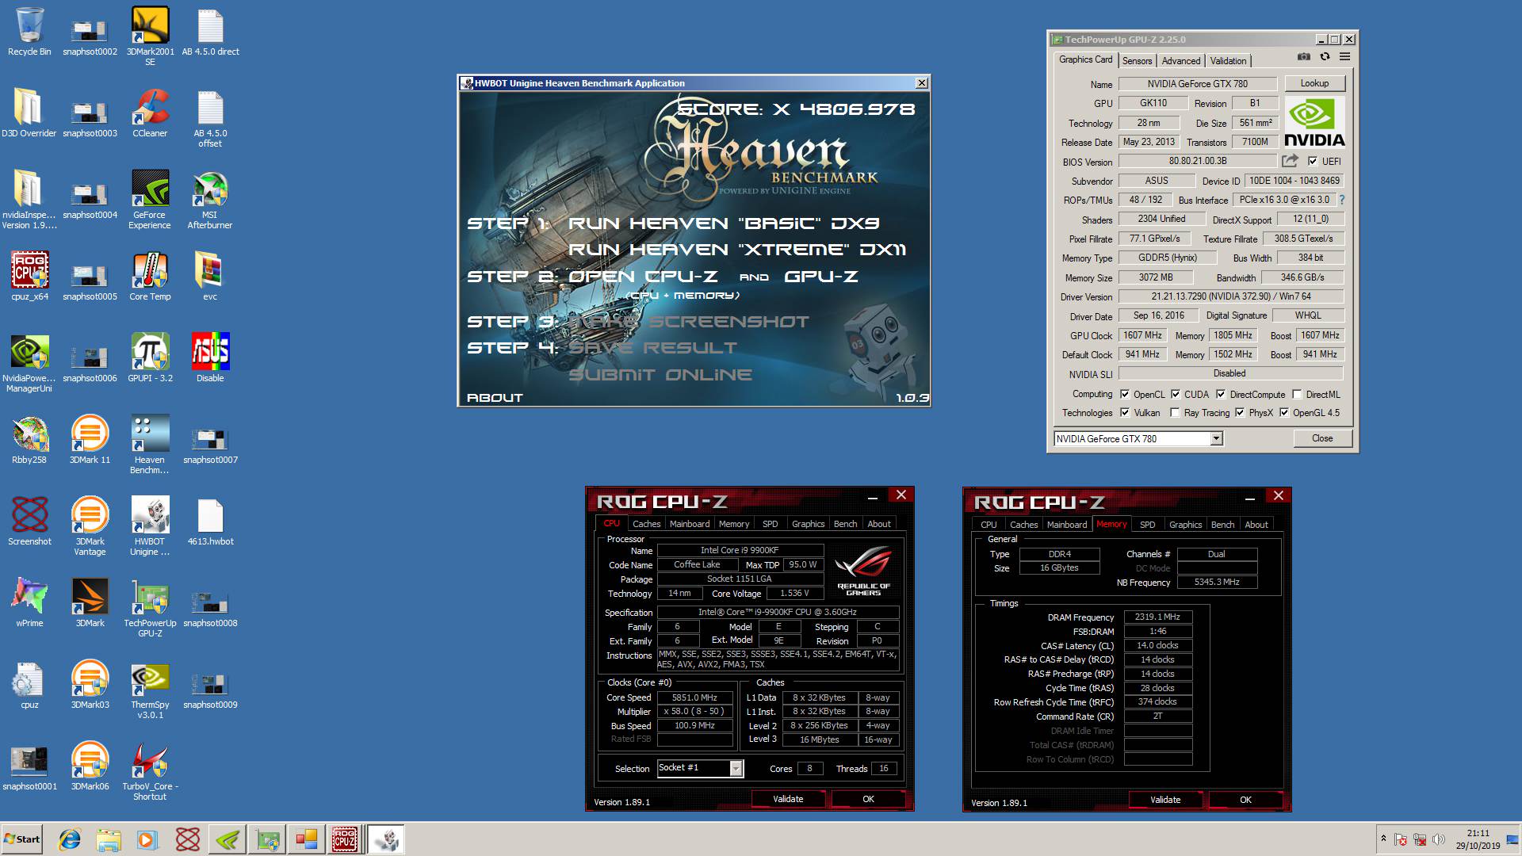Click Lookup button in GPU-Z
The image size is (1522, 856).
(1314, 83)
